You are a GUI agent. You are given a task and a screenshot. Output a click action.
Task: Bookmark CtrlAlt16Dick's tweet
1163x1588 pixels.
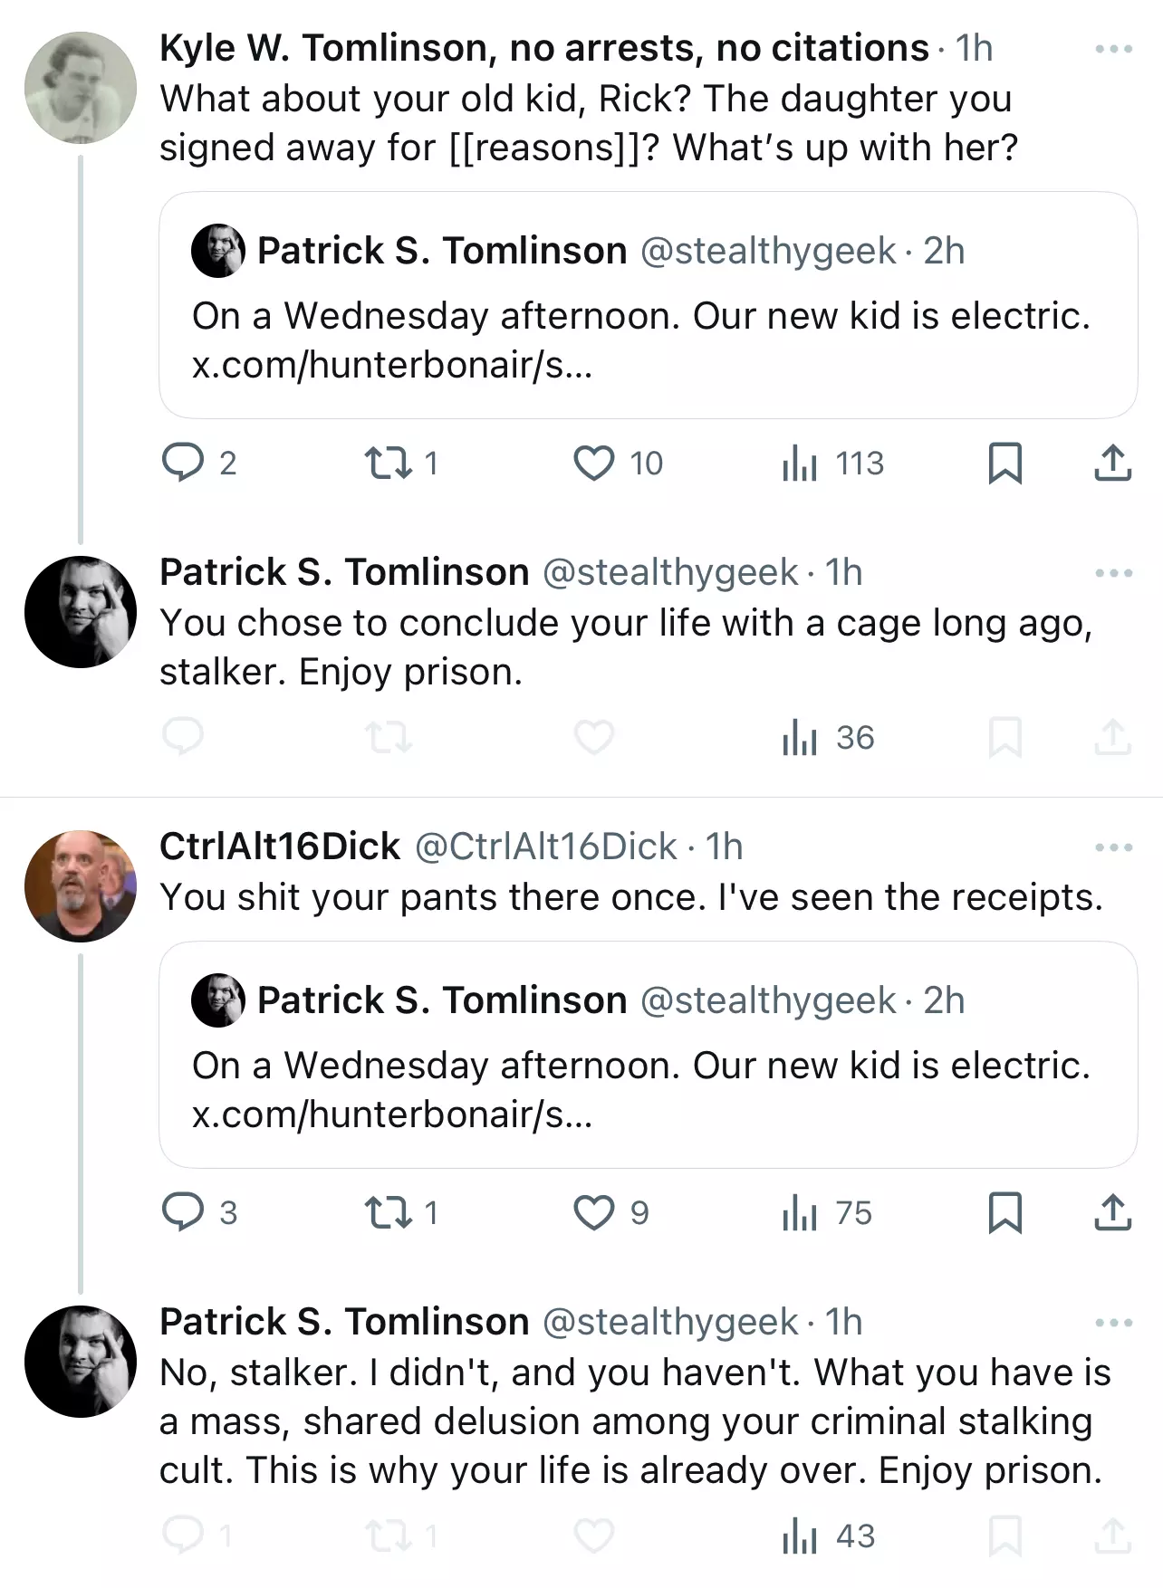tap(1004, 1212)
